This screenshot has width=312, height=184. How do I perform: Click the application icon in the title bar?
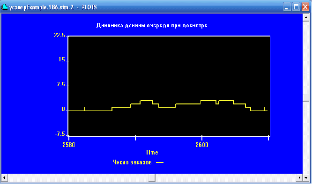click(x=4, y=7)
